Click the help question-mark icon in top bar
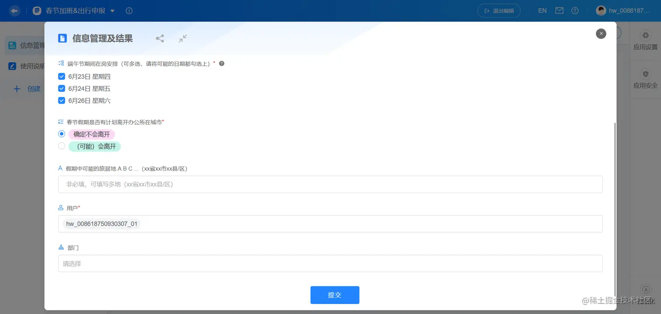The height and width of the screenshot is (314, 661). pos(575,10)
